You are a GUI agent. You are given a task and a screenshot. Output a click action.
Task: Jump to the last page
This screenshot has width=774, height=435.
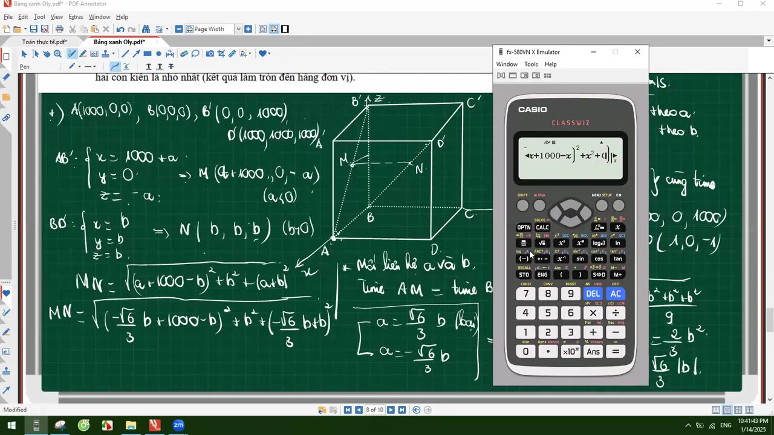coord(402,410)
